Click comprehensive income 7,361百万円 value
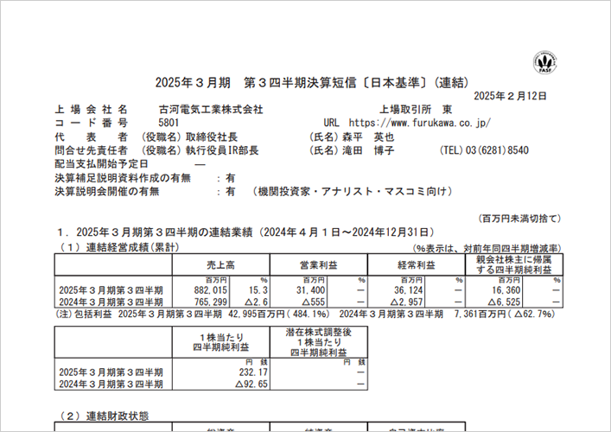This screenshot has height=432, width=611. [x=481, y=314]
